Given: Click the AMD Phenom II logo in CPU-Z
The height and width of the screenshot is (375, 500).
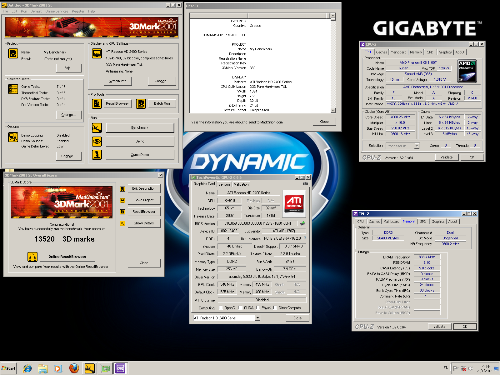Looking at the screenshot, I should coord(467,71).
